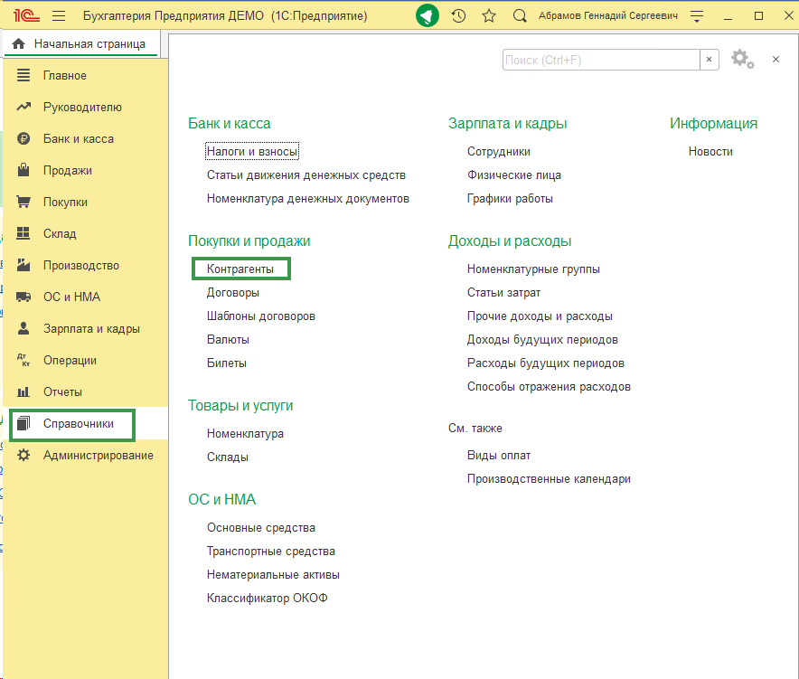Click the Администрирование gear icon
Image resolution: width=799 pixels, height=679 pixels.
[23, 455]
